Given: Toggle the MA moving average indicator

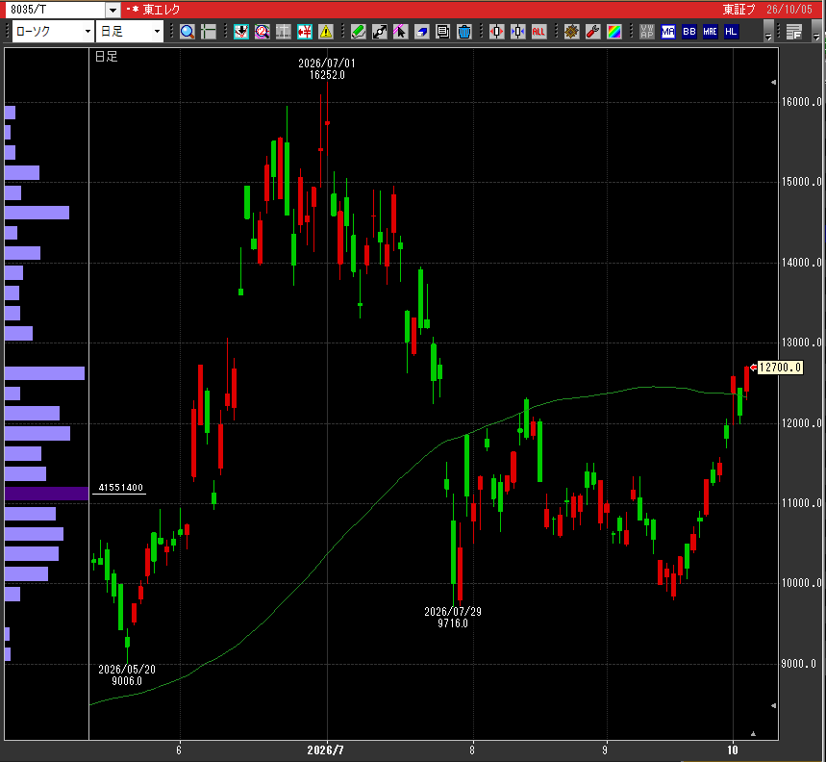Looking at the screenshot, I should click(x=668, y=32).
